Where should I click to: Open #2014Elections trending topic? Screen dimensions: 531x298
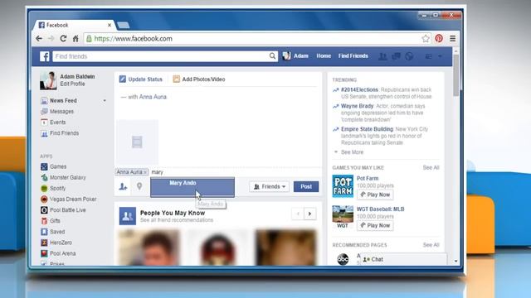tap(359, 90)
